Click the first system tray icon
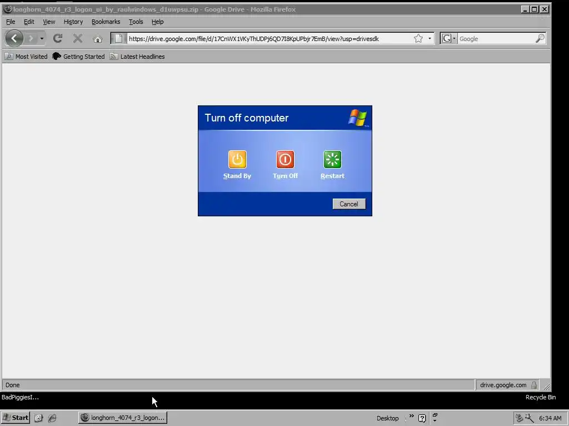 [520, 418]
